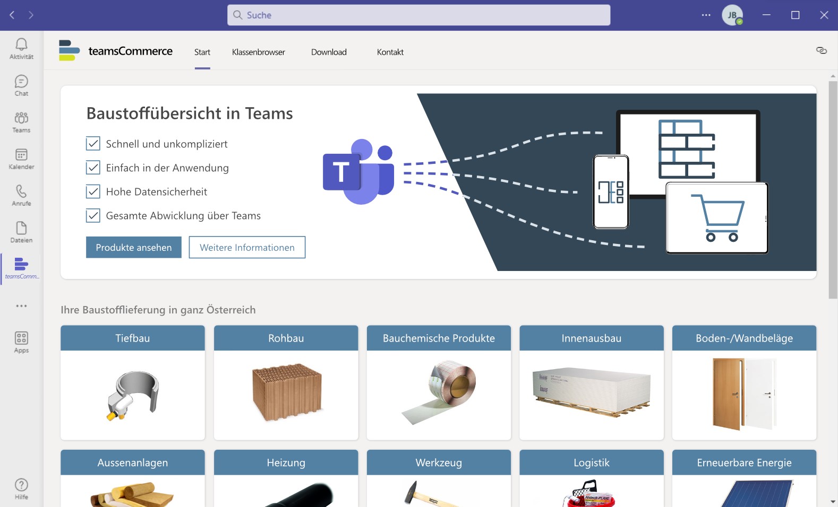The height and width of the screenshot is (507, 838).
Task: Show more apps via sidebar ellipsis
Action: point(21,306)
